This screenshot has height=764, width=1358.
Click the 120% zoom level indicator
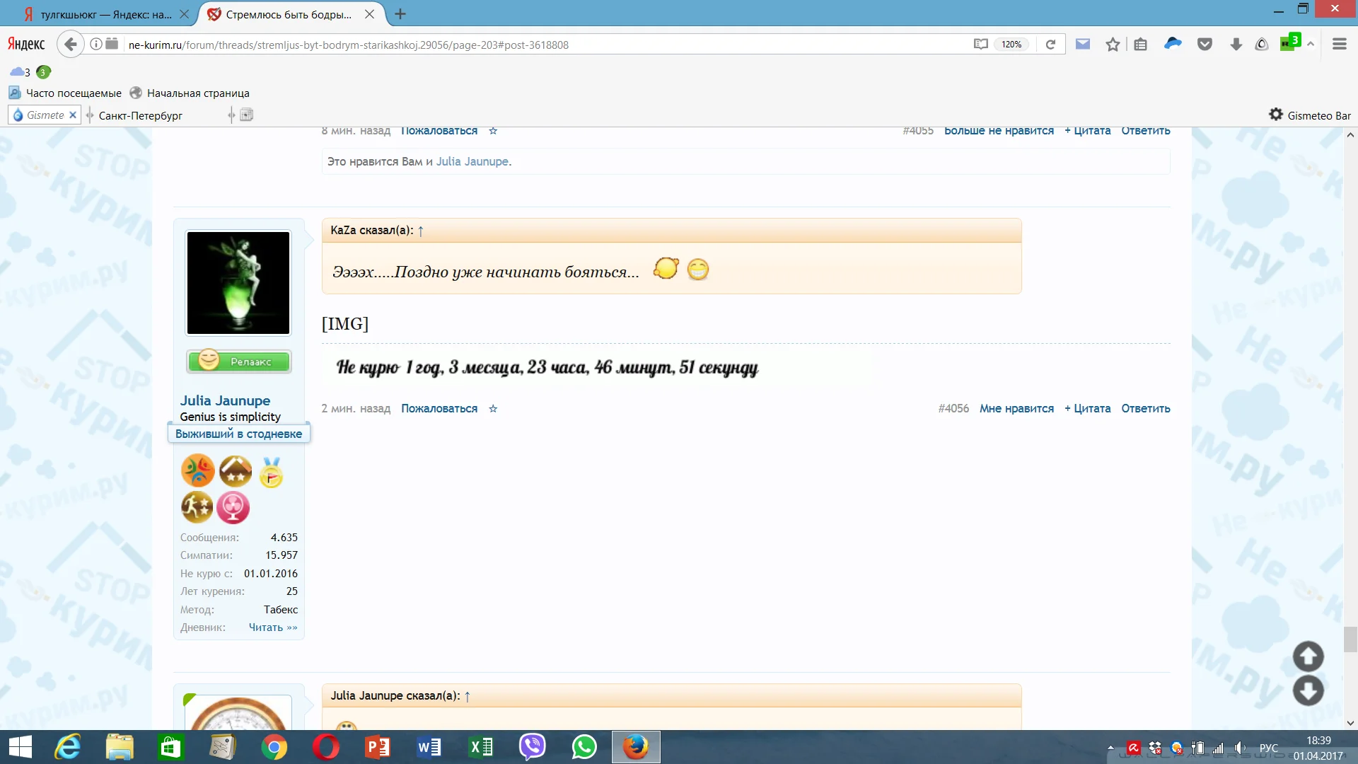(x=1011, y=45)
